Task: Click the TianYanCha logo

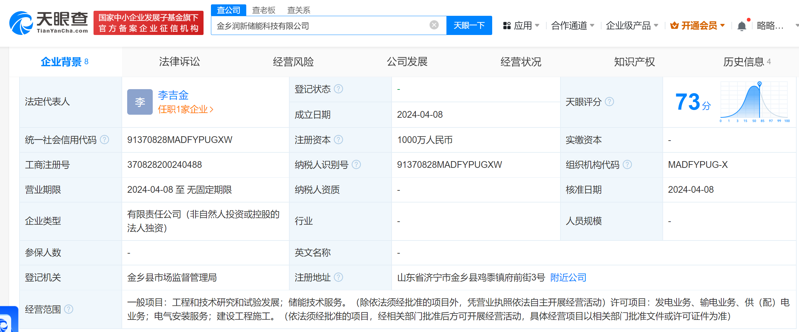Action: [x=49, y=23]
